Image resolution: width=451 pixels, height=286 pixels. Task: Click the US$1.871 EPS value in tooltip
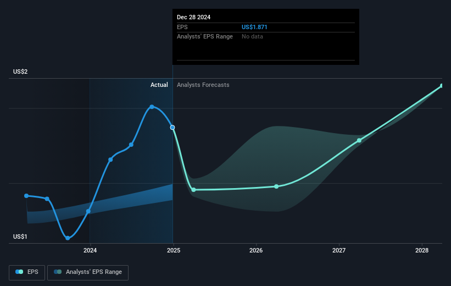(254, 27)
